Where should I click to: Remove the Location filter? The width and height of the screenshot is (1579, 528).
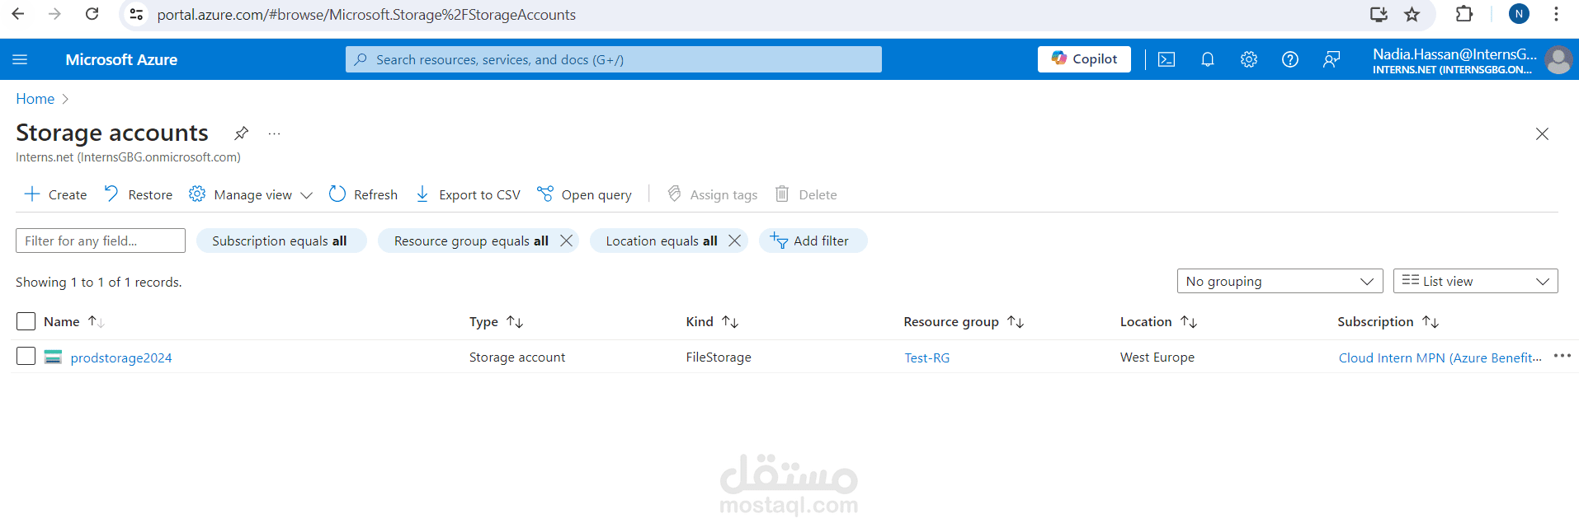734,241
